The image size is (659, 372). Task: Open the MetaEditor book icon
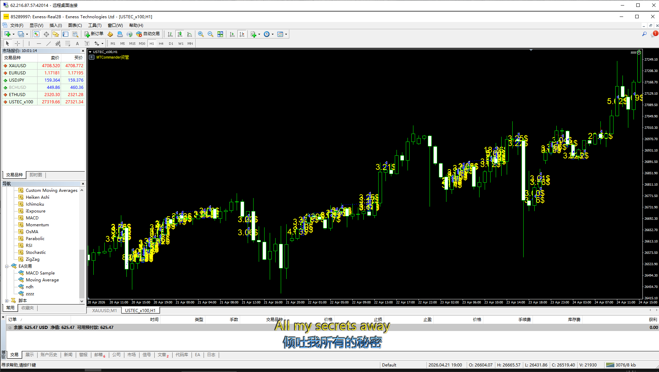click(x=110, y=34)
